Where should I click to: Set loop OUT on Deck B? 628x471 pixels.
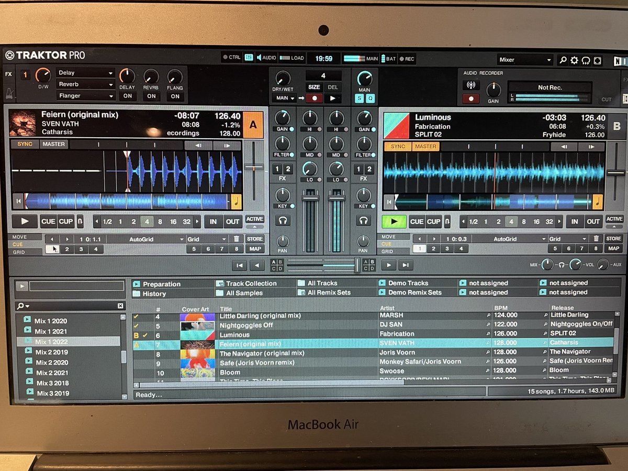click(x=593, y=221)
